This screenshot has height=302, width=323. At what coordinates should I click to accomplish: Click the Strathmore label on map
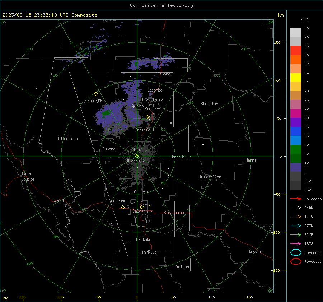(174, 213)
